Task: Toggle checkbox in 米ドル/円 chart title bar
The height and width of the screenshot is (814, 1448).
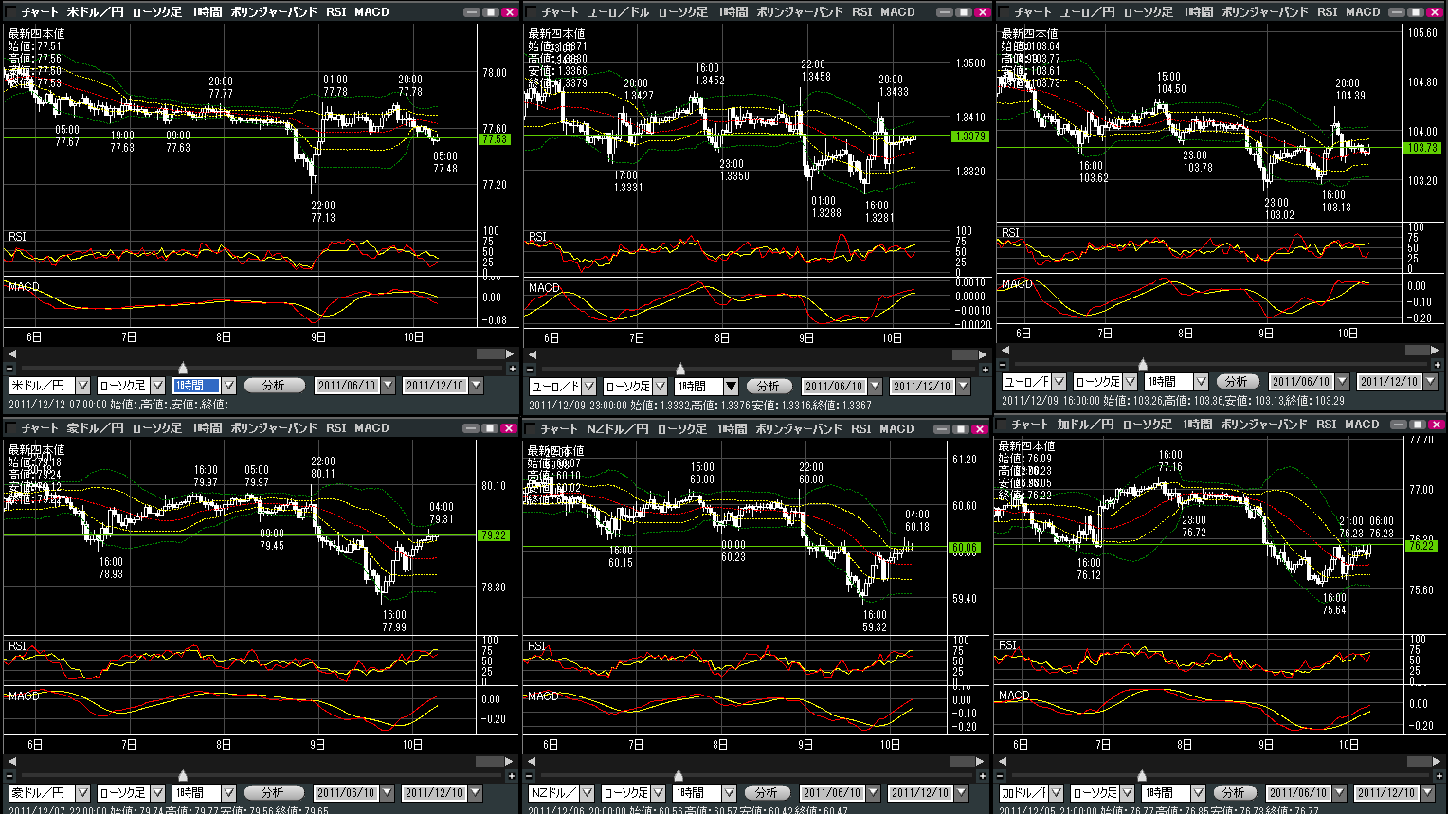Action: 11,12
